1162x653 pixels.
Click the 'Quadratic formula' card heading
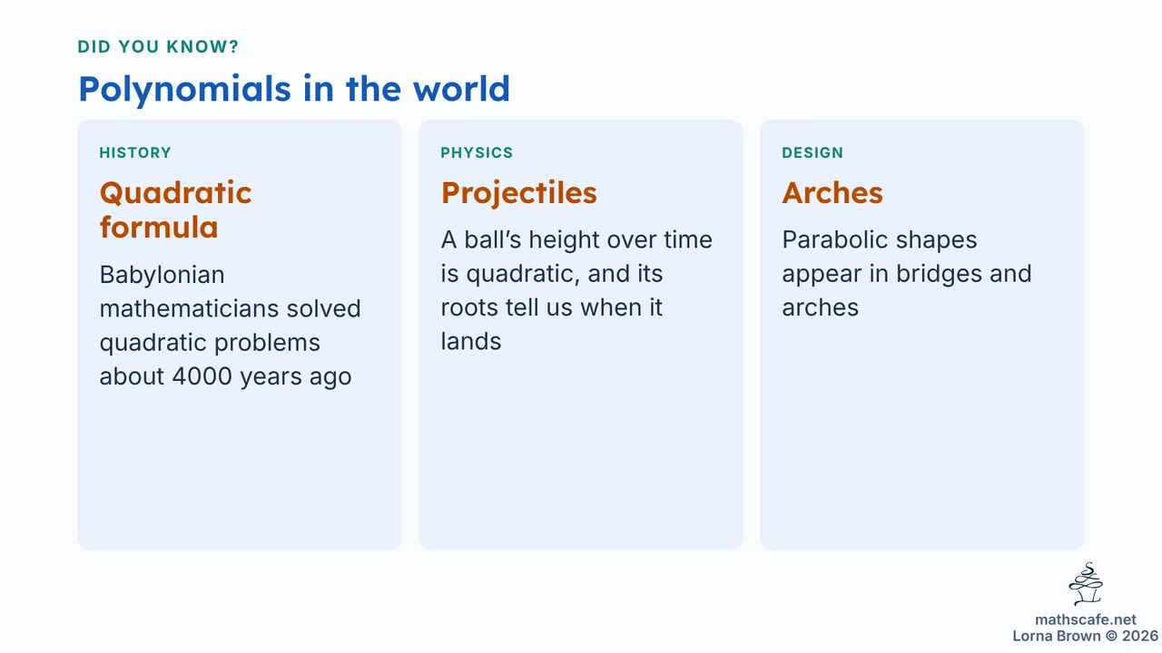(x=175, y=210)
